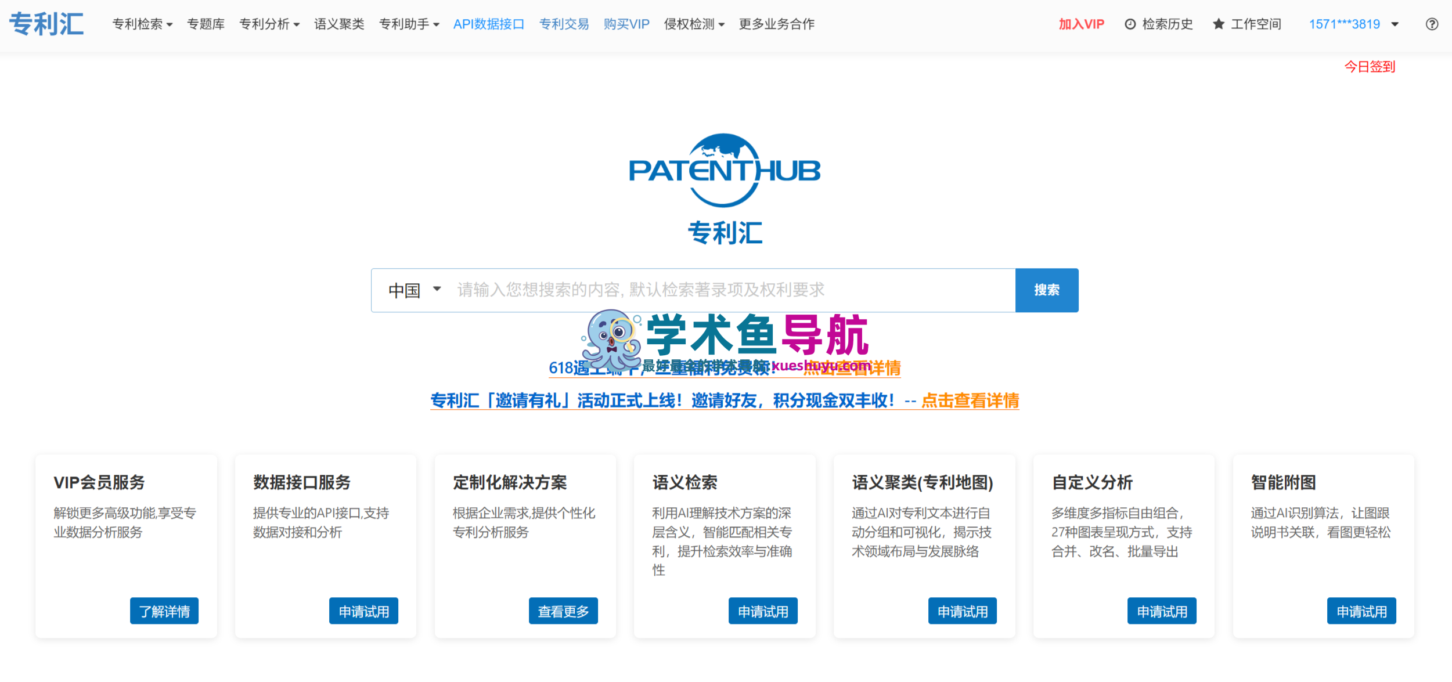The width and height of the screenshot is (1452, 682).
Task: Select the 语义聚类(专利地图) card title
Action: pyautogui.click(x=923, y=482)
